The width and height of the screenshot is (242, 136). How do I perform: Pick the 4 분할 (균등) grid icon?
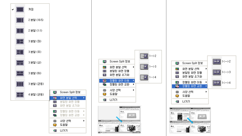point(20,95)
